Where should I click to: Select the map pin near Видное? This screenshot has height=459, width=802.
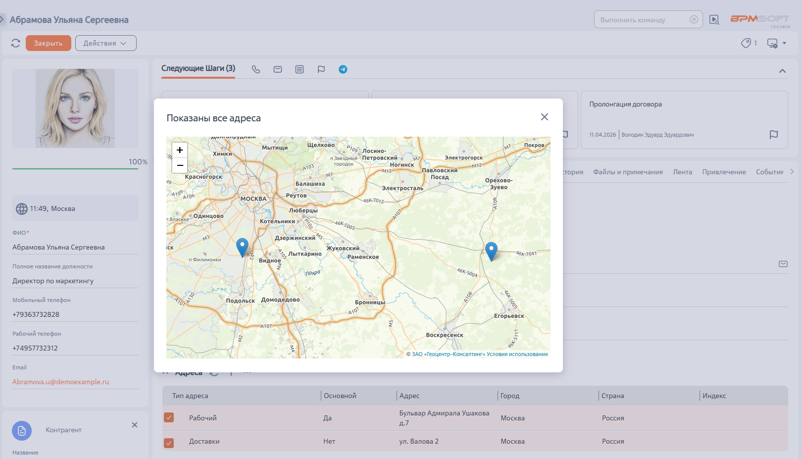point(242,247)
